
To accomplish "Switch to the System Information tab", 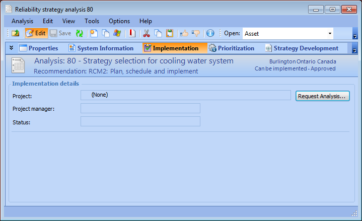I will pyautogui.click(x=101, y=48).
